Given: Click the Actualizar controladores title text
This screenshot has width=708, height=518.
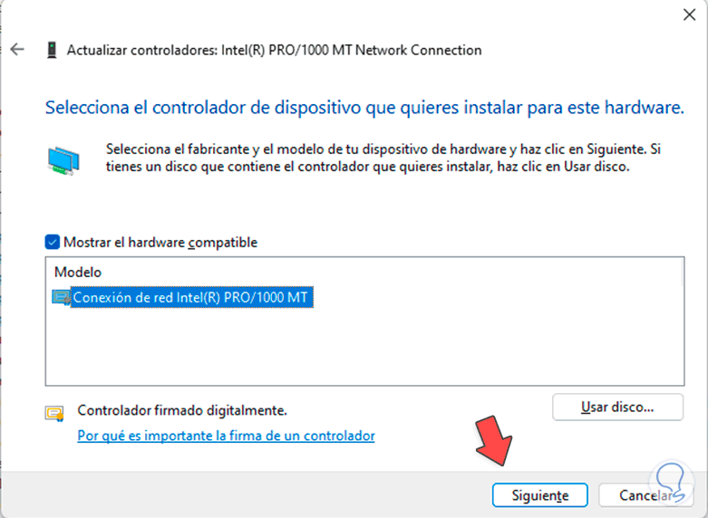Looking at the screenshot, I should (274, 50).
